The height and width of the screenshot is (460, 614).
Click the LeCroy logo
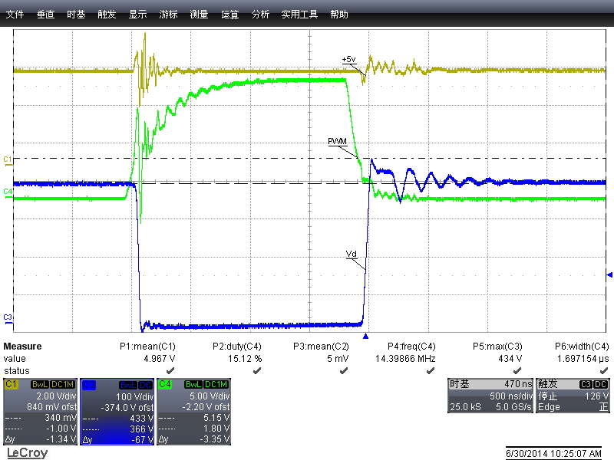[x=27, y=453]
